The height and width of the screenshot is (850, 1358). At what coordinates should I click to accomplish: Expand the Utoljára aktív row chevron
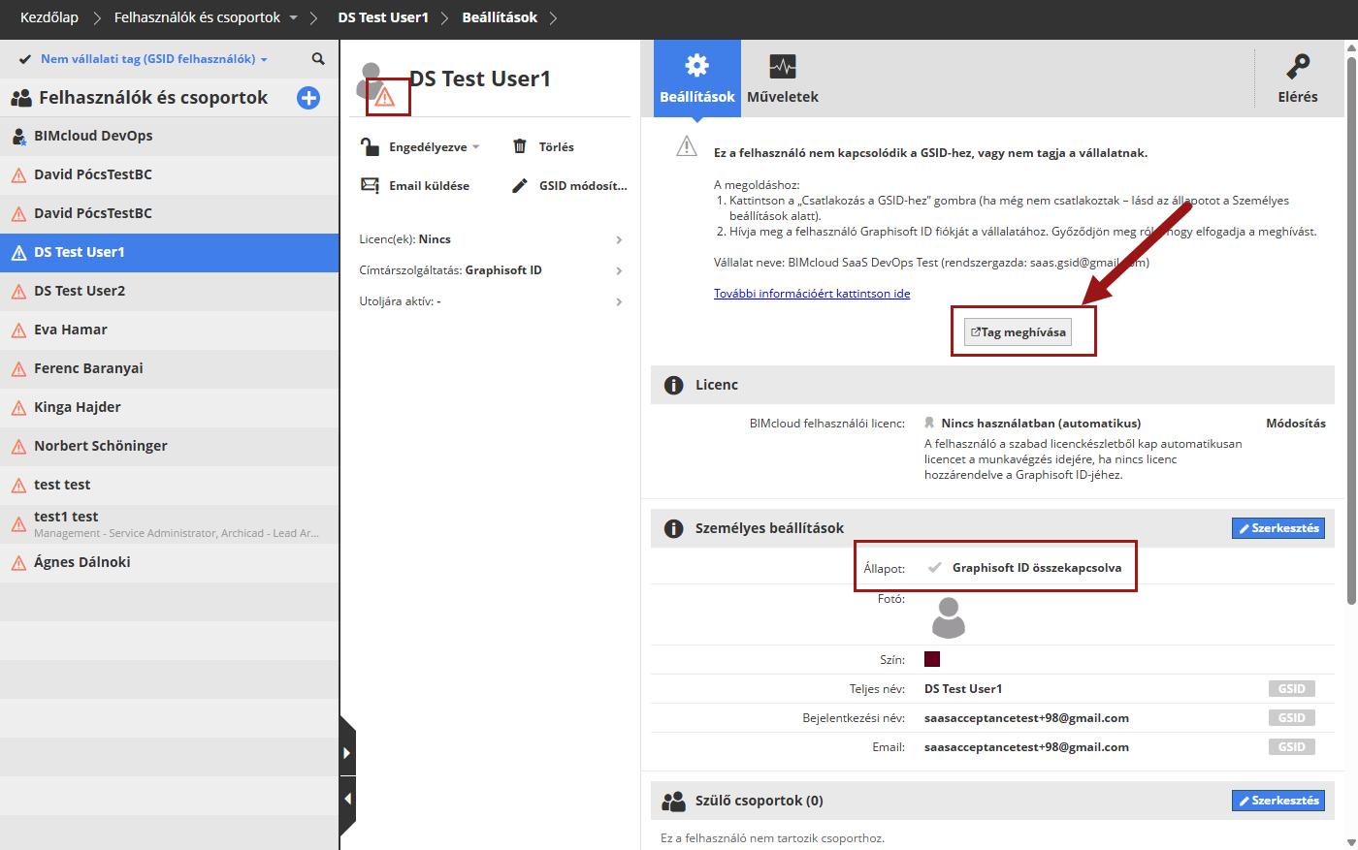pos(619,301)
